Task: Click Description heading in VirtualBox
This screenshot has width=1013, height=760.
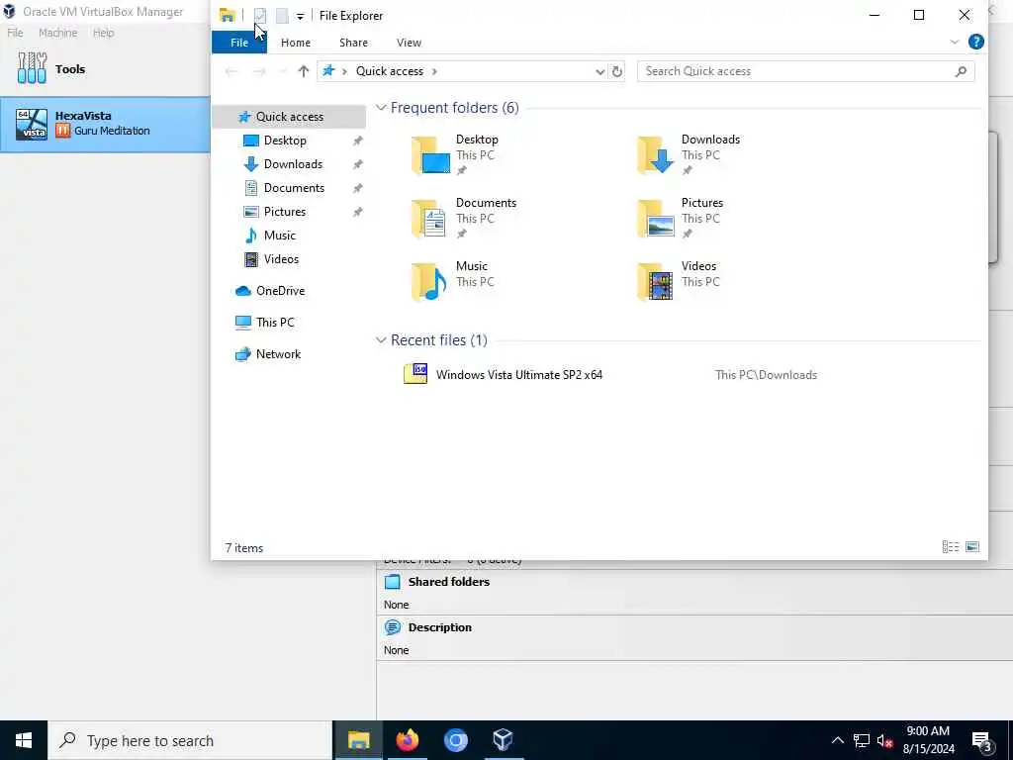Action: [440, 627]
